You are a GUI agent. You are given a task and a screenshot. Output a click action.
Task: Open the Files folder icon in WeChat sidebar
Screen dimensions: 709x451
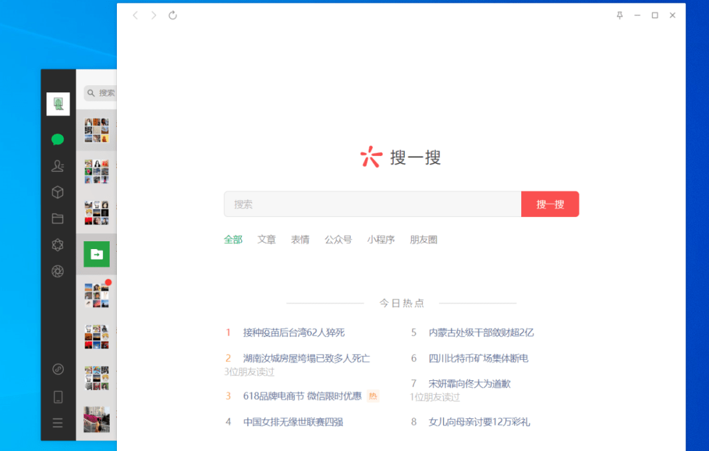[57, 218]
